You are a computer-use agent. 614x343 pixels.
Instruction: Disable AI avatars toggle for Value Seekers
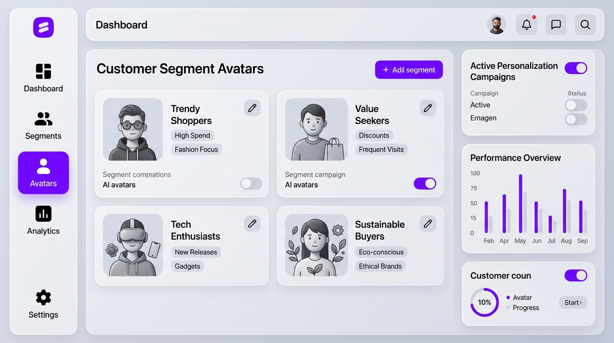(425, 184)
